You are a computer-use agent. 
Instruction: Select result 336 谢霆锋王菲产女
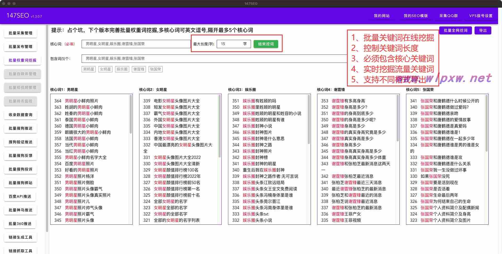[341, 214]
